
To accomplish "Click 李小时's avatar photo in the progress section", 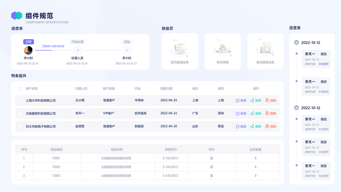I will 28,50.
